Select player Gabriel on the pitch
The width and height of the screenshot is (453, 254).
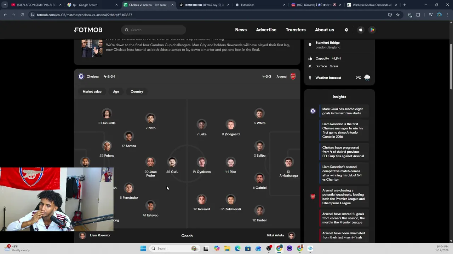259,182
